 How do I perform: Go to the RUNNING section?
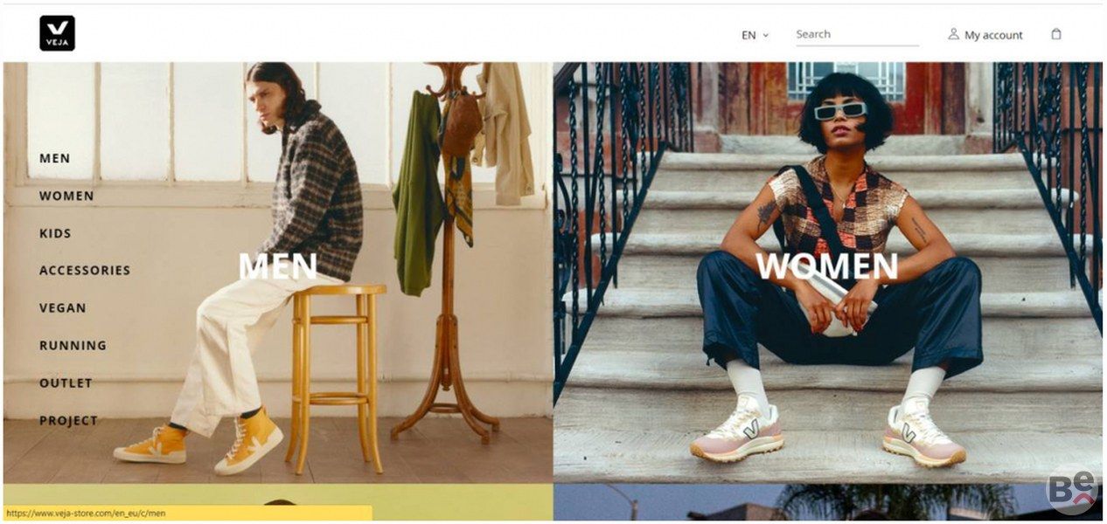pyautogui.click(x=73, y=346)
